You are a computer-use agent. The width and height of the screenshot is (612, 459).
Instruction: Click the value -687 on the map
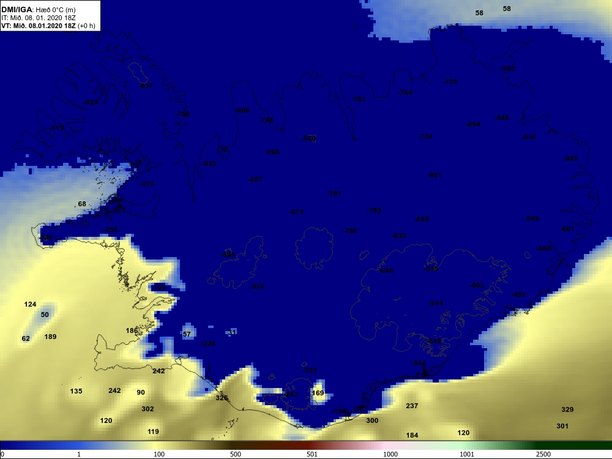coord(256,179)
